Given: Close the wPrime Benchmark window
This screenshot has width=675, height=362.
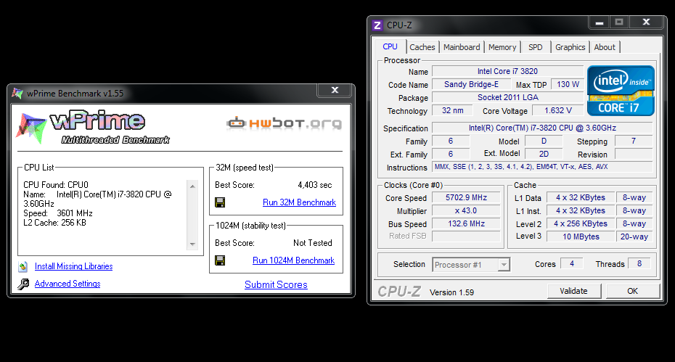Looking at the screenshot, I should point(335,90).
